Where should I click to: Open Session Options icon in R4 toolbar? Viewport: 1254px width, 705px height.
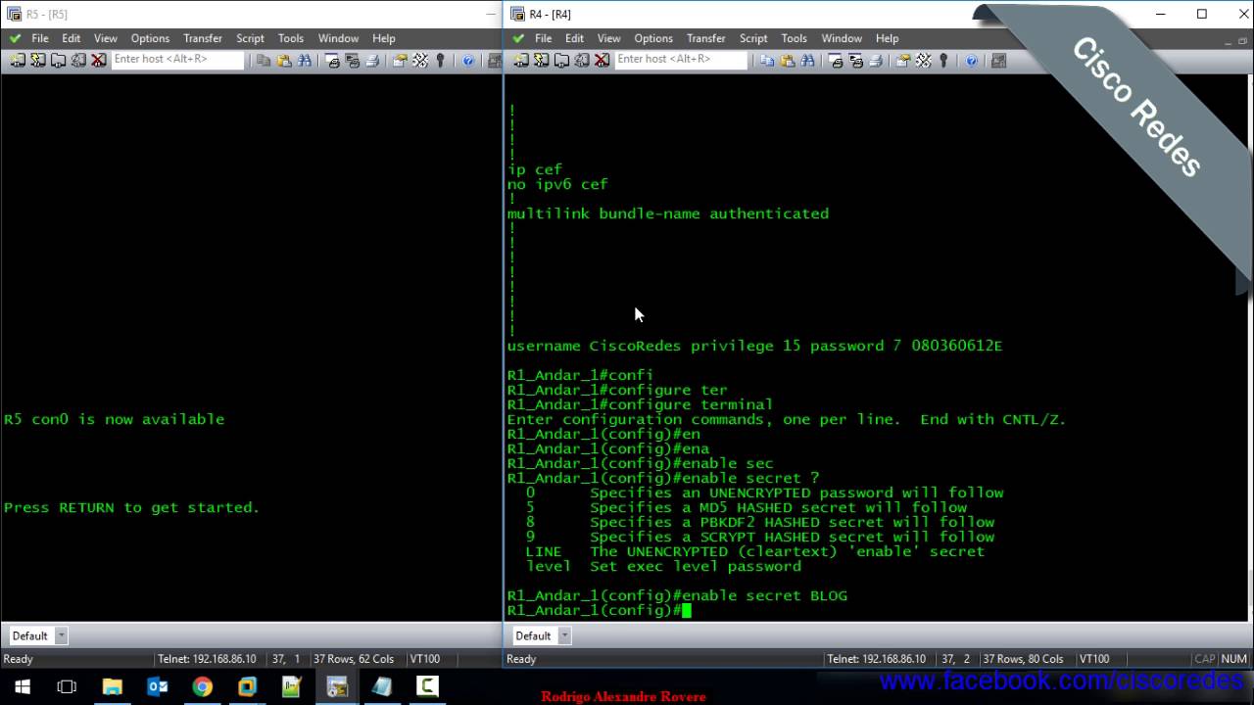(902, 60)
